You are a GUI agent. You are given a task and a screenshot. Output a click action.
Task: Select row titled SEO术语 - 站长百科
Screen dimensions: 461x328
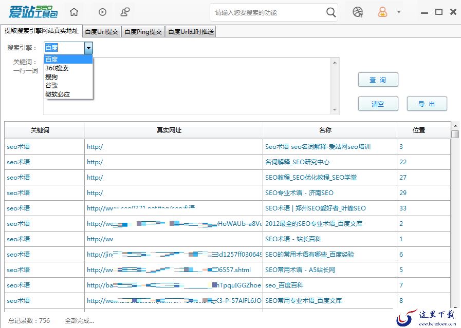[x=227, y=239]
